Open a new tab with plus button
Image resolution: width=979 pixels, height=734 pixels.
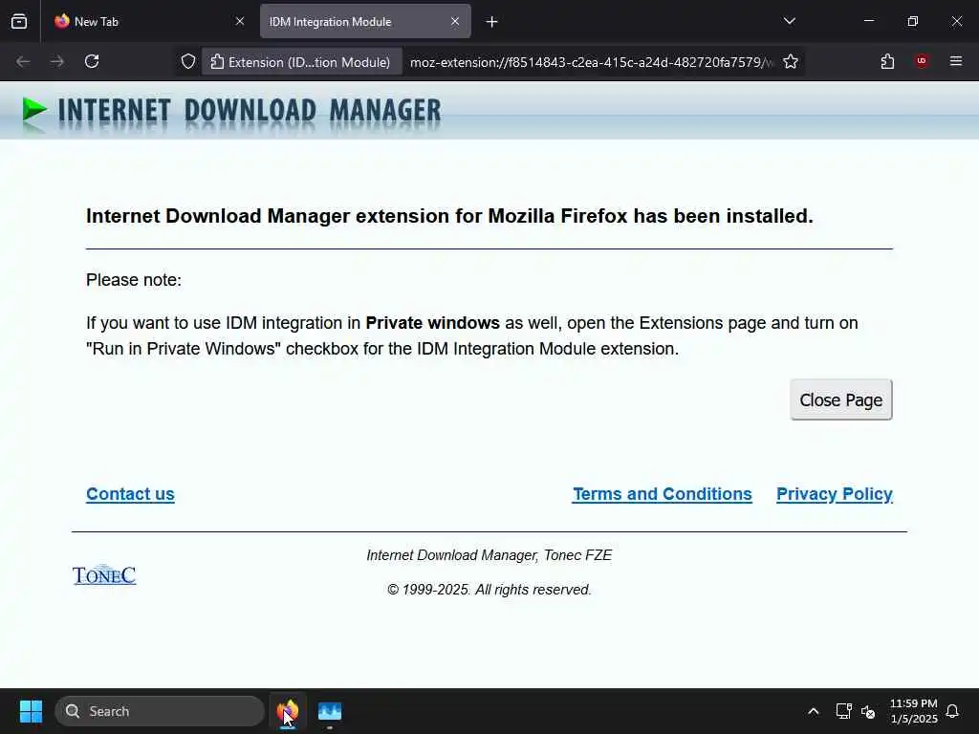click(492, 22)
